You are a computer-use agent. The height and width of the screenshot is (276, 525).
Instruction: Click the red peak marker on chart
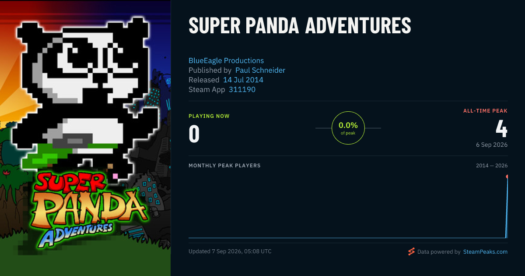click(x=507, y=177)
